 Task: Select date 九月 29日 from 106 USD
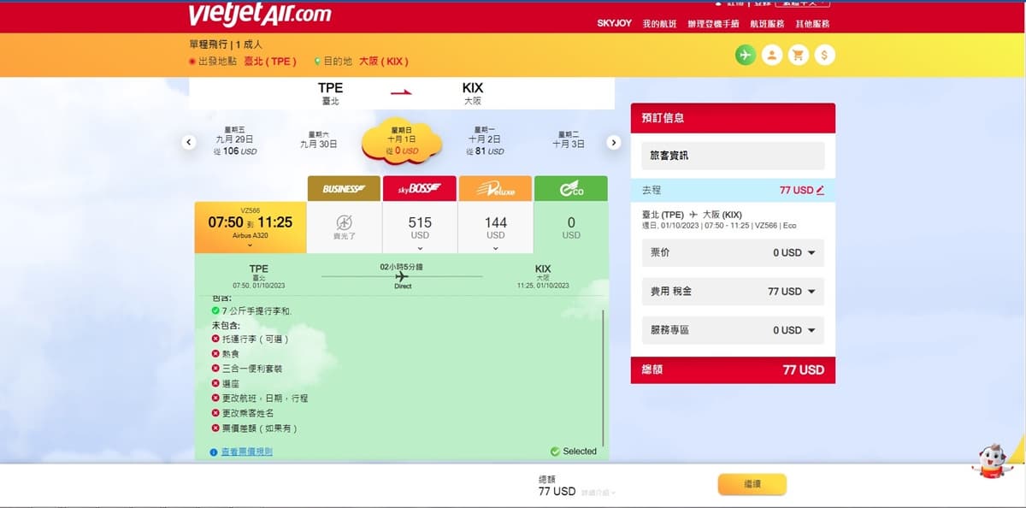pos(234,141)
